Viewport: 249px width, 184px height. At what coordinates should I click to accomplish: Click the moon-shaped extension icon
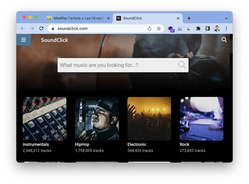(x=189, y=28)
